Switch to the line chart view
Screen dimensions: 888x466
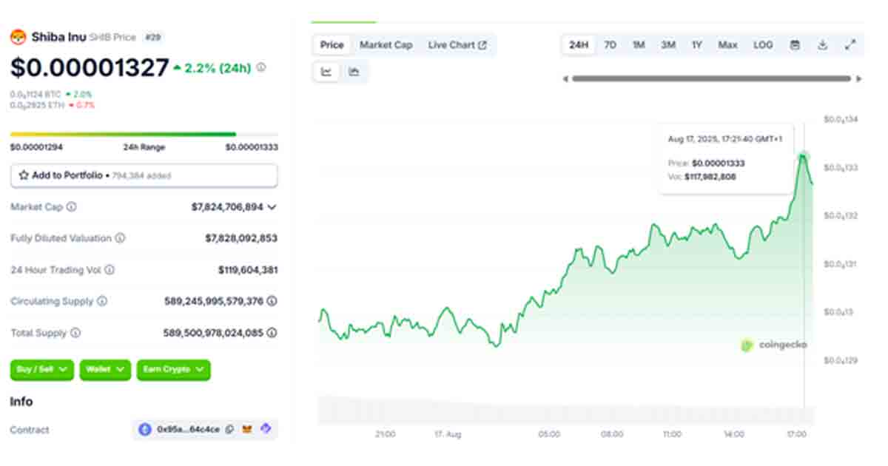[326, 72]
